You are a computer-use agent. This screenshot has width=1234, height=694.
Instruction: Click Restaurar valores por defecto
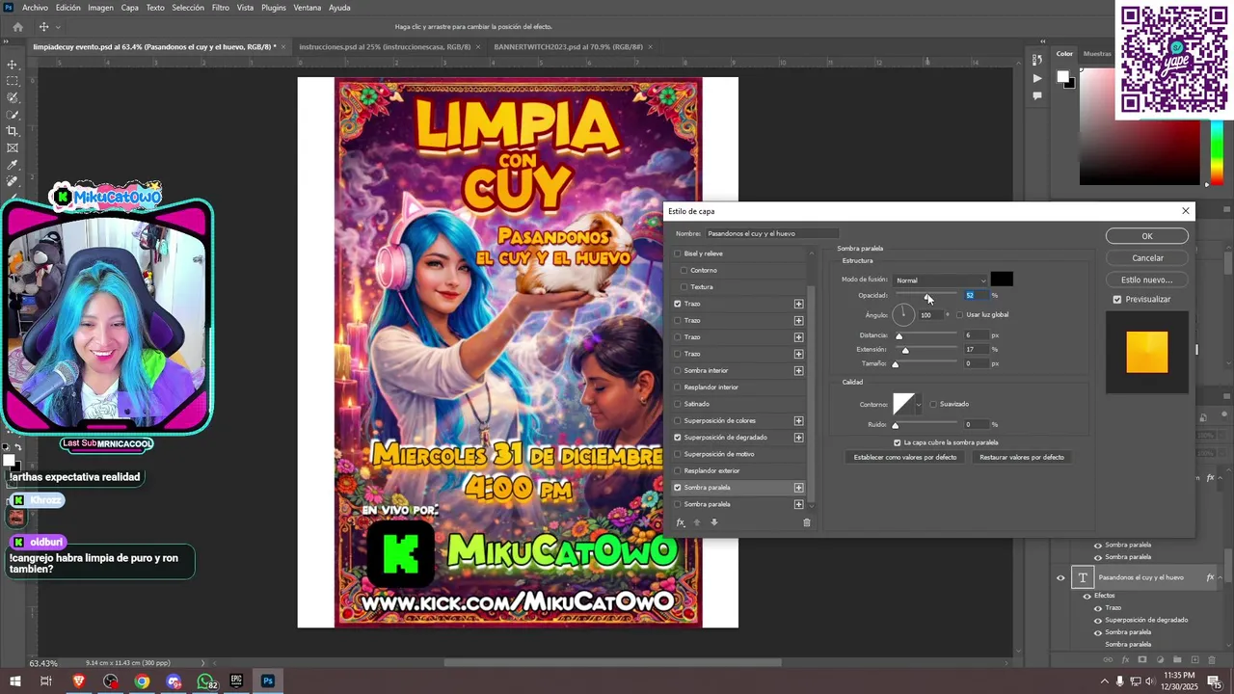coord(1022,457)
